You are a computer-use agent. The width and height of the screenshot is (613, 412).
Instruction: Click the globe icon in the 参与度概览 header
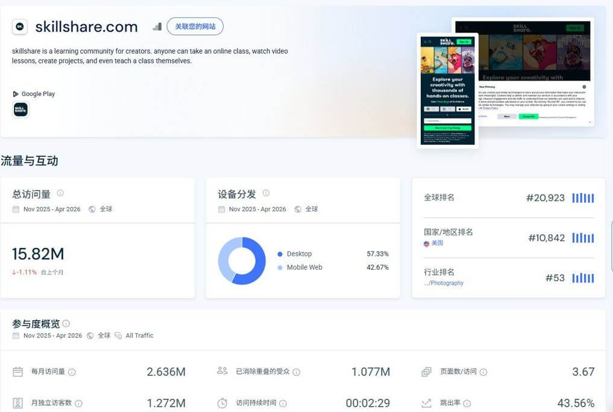(90, 336)
